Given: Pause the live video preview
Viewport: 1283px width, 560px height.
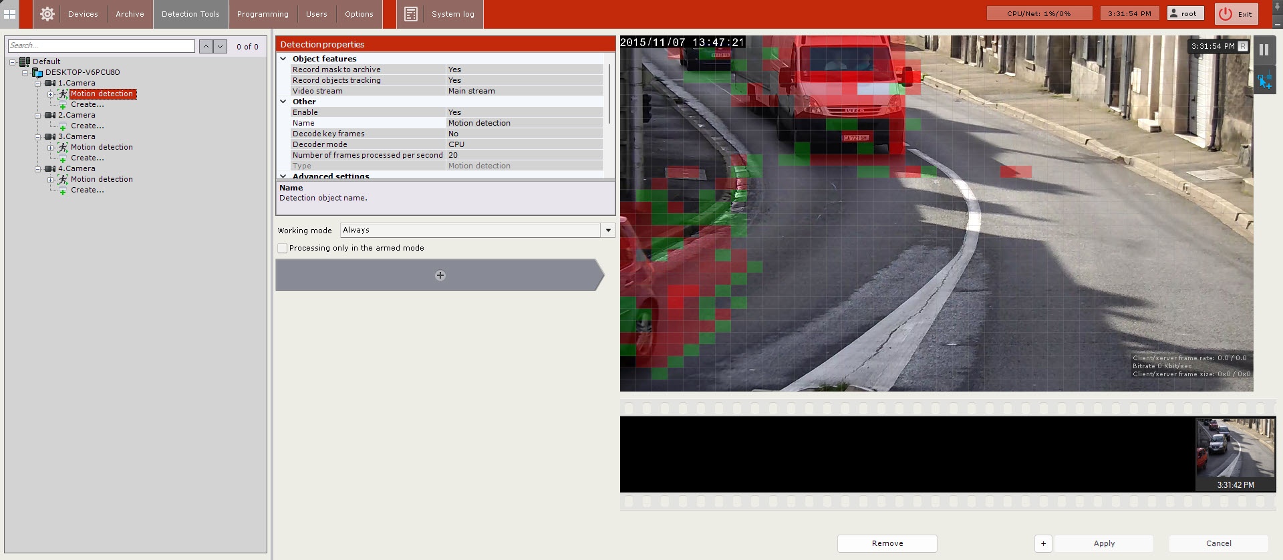Looking at the screenshot, I should click(1264, 50).
